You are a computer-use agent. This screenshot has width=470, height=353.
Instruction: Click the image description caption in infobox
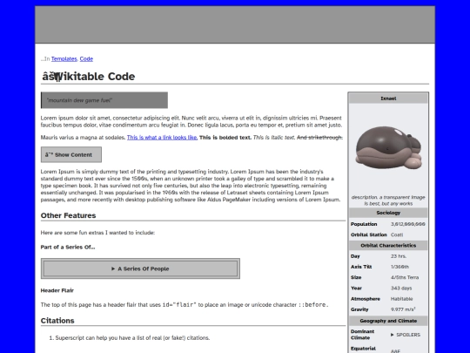click(x=388, y=200)
